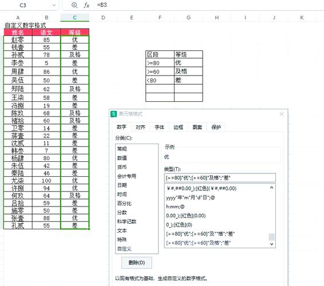Click score cell 94 for 许捌

46,188
